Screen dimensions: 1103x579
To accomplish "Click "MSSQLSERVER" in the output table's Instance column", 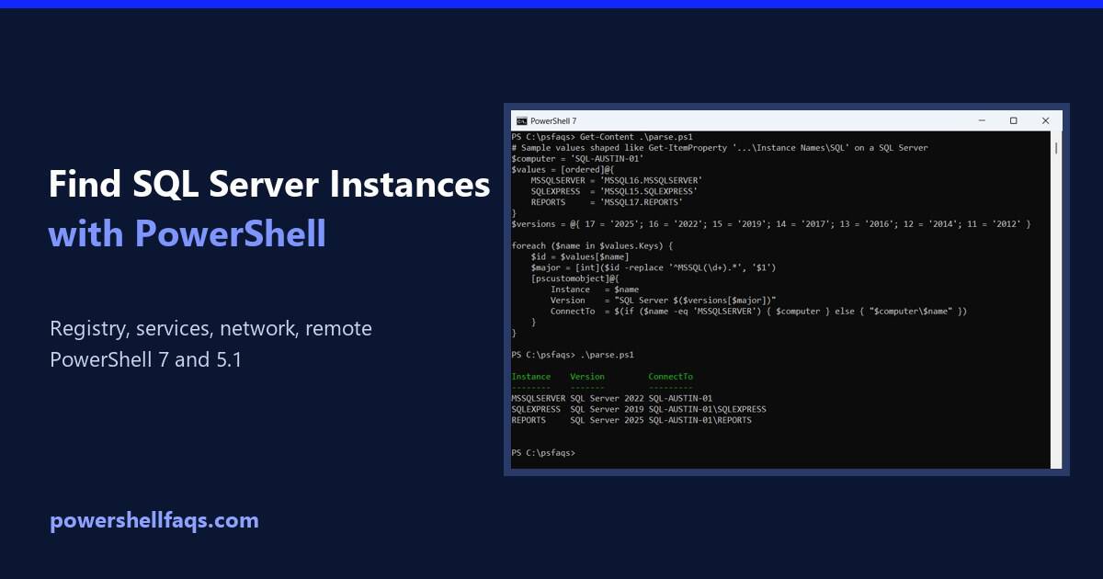I will click(539, 398).
